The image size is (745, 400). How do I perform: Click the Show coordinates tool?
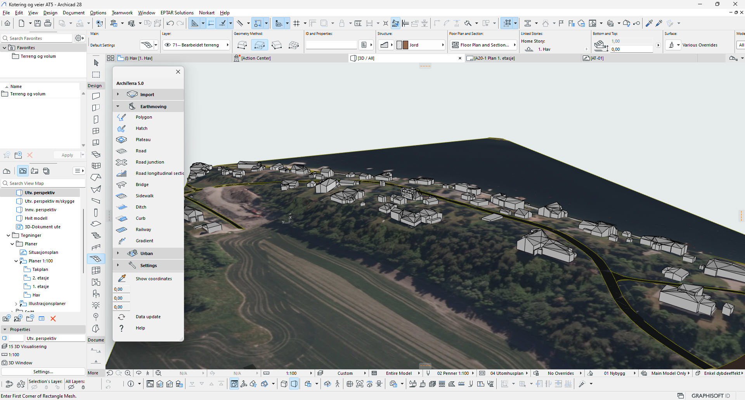tap(154, 278)
